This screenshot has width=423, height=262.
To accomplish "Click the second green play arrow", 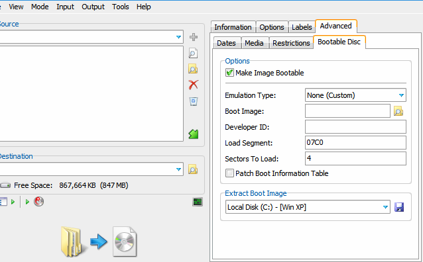I will pos(27,202).
